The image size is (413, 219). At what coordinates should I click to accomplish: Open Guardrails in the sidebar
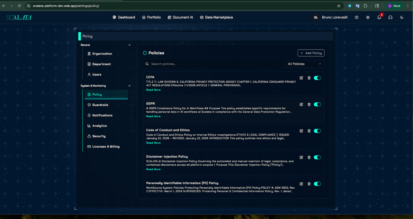pos(100,105)
